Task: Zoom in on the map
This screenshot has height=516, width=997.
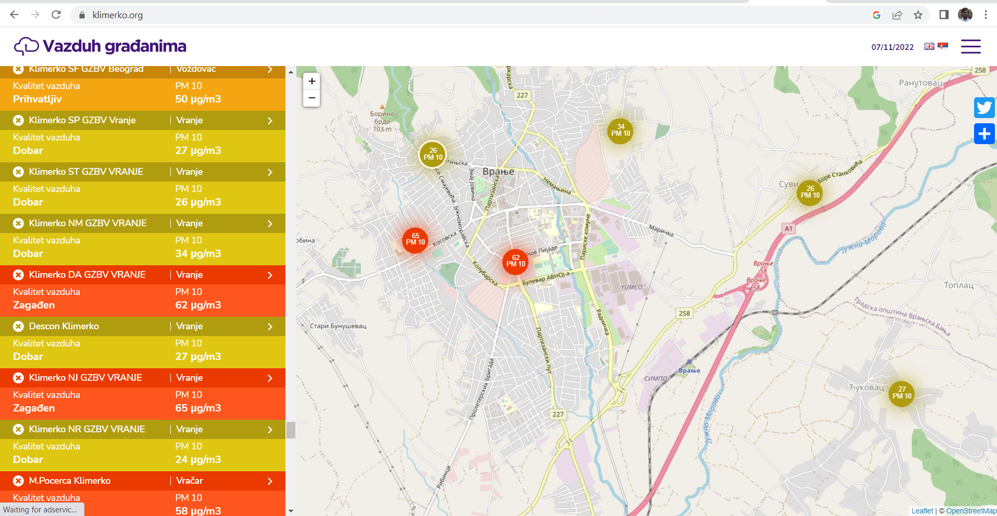Action: tap(311, 81)
